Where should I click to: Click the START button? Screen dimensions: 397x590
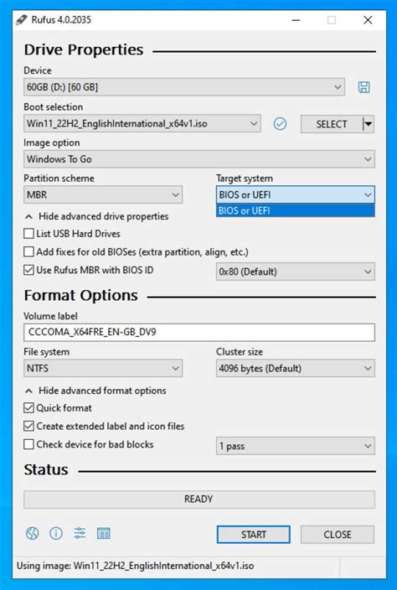point(254,535)
